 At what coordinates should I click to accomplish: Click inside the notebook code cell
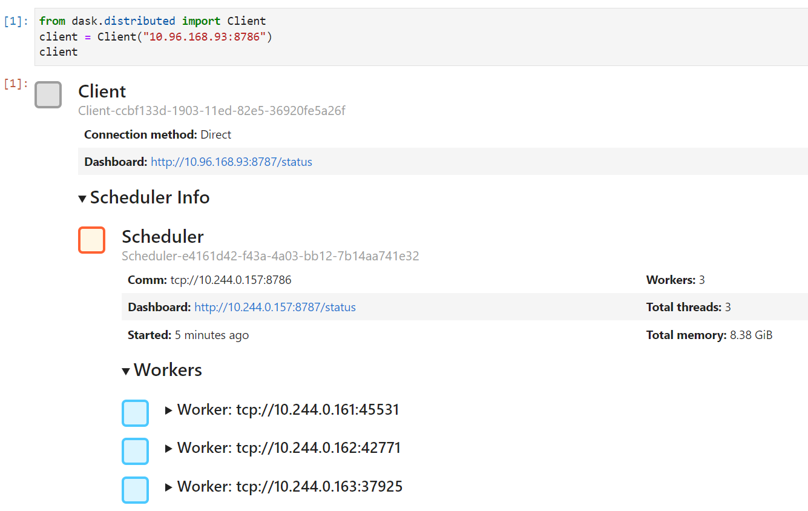[242, 36]
